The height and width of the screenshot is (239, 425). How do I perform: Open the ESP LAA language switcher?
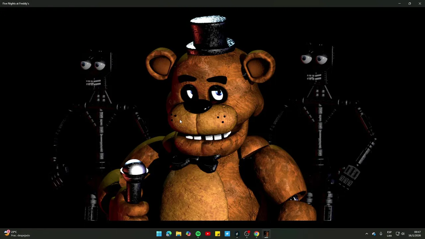389,234
